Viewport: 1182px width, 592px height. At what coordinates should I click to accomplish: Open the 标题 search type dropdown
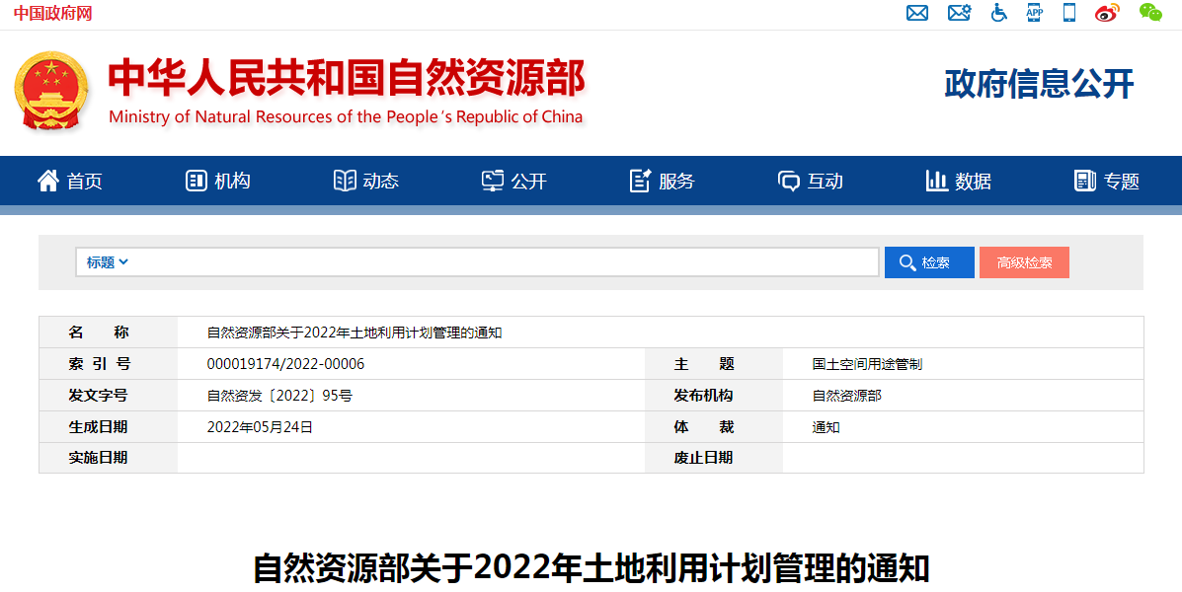(x=107, y=262)
